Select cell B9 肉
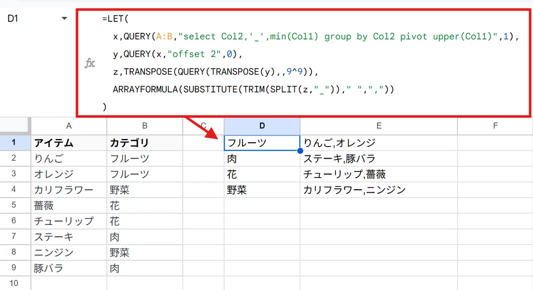The height and width of the screenshot is (290, 533). point(145,269)
